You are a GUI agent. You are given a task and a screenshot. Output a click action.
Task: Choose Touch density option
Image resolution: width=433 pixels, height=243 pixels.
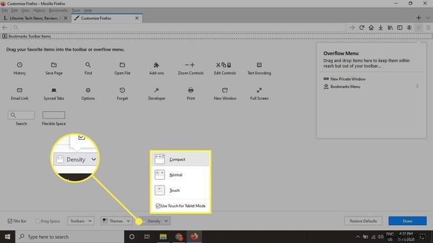(x=181, y=190)
